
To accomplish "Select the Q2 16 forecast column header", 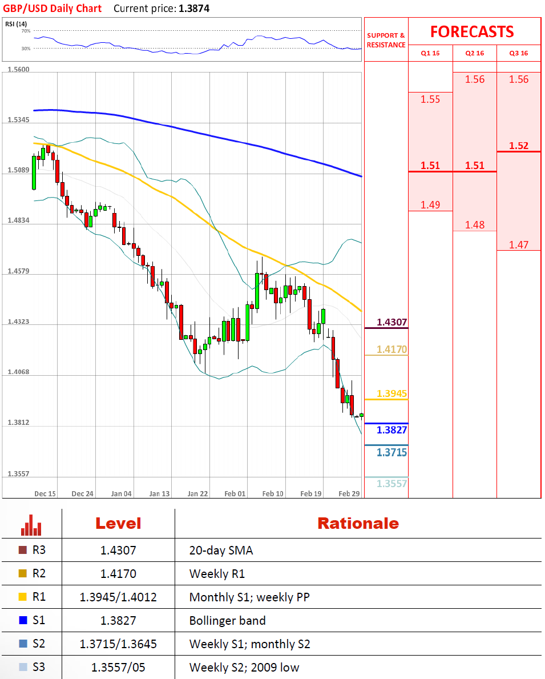I will [x=475, y=53].
